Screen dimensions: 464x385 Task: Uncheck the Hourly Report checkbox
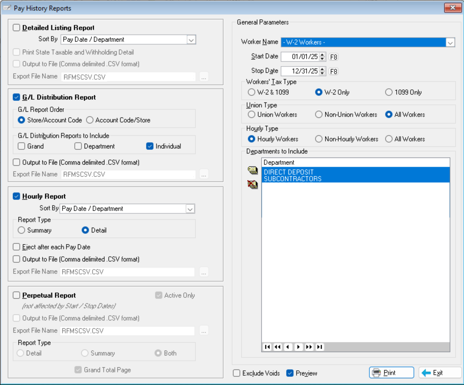point(16,196)
